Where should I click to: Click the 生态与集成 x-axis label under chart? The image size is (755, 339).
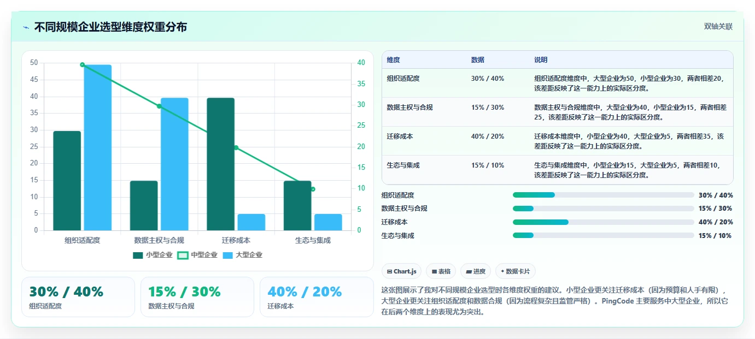pos(313,240)
